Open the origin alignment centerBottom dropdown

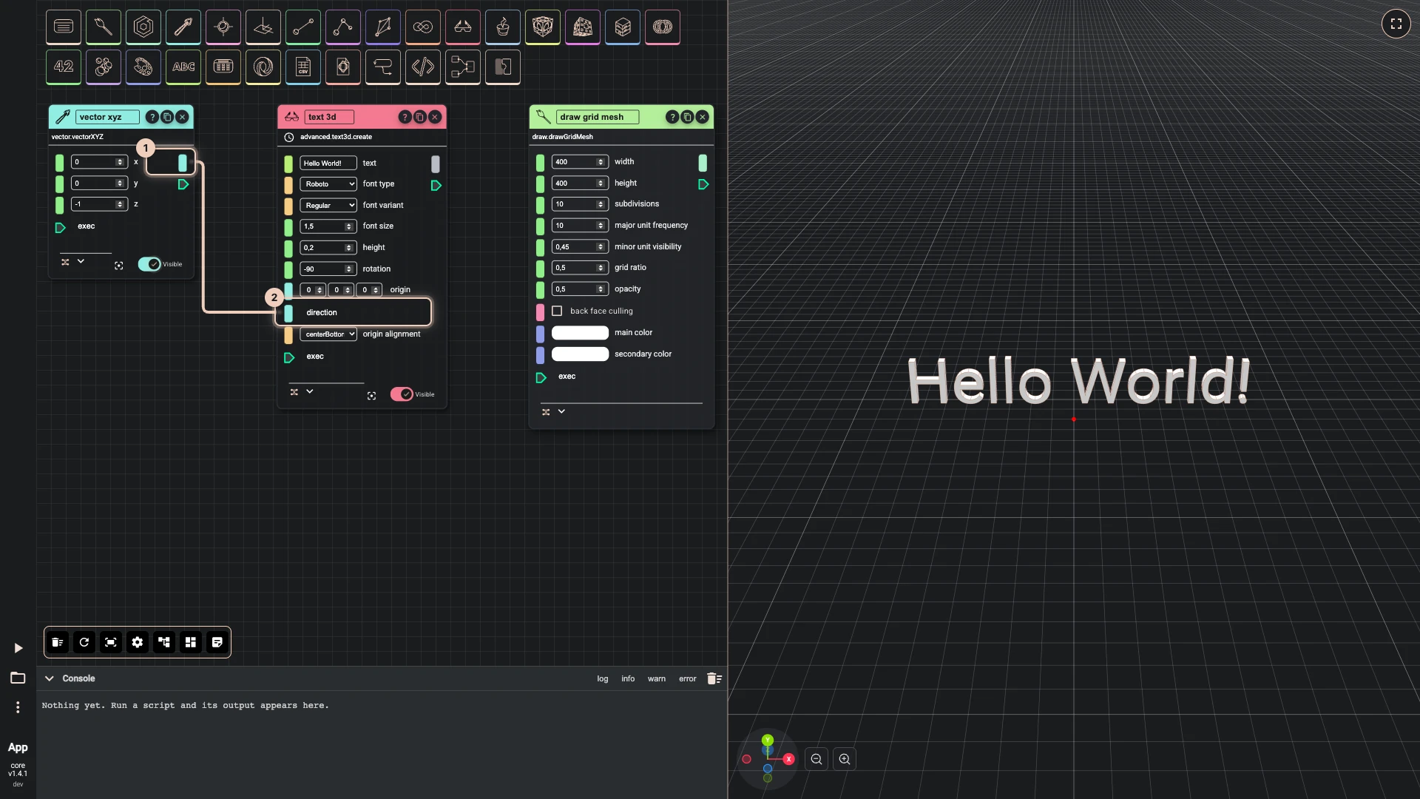click(x=328, y=334)
